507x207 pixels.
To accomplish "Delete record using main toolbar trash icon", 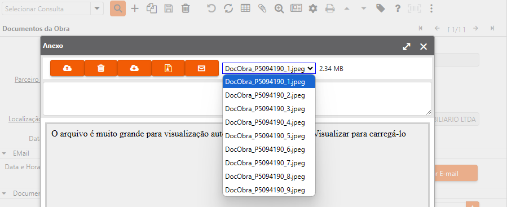I will (x=186, y=8).
